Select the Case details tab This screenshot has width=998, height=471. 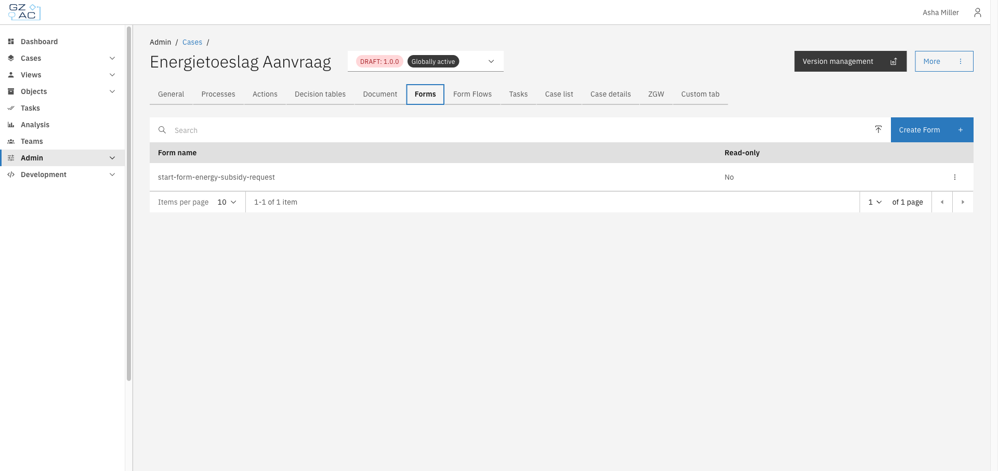pos(611,94)
